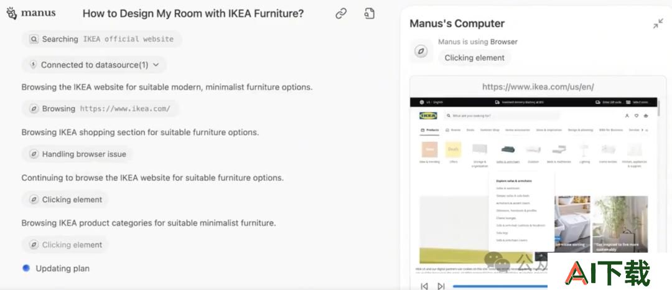Viewport: 672px width, 290px height.
Task: Collapse the Manus's Computer panel
Action: tap(658, 24)
